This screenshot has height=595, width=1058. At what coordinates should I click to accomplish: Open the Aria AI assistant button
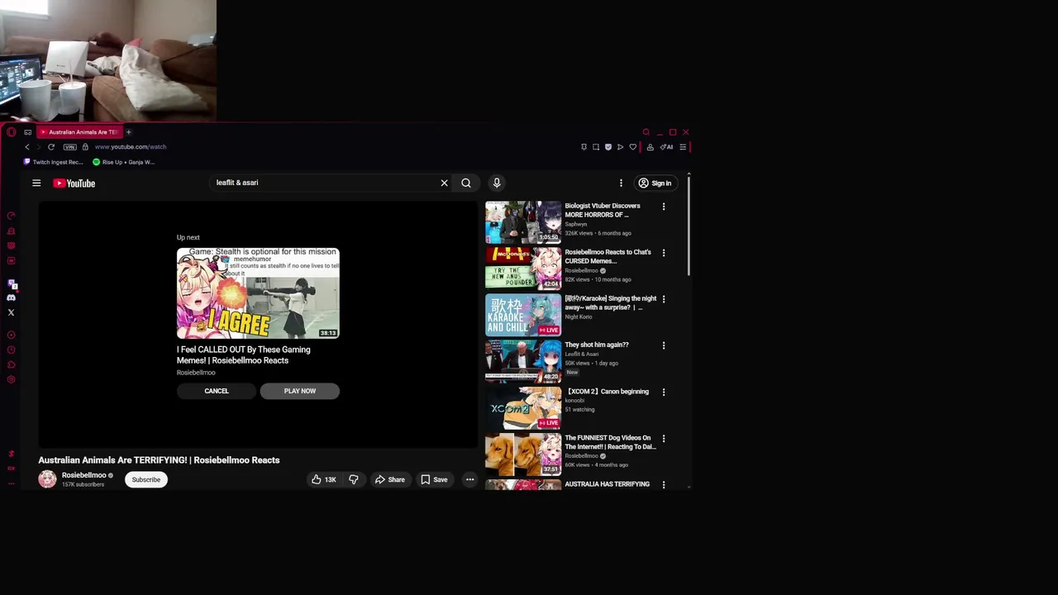click(x=666, y=147)
